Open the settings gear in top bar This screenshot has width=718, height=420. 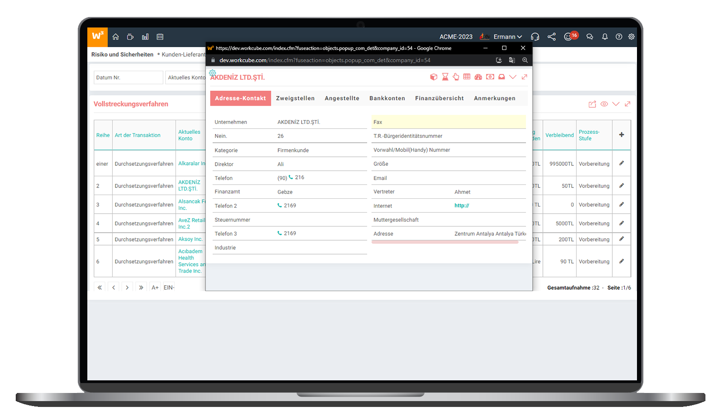tap(632, 37)
